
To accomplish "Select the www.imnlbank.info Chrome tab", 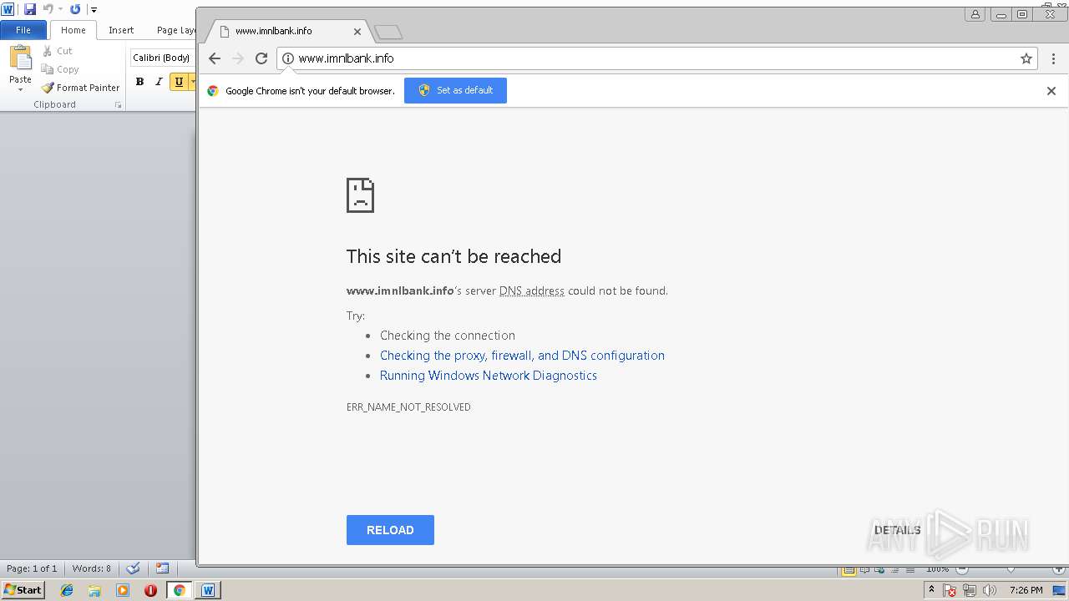I will click(x=288, y=31).
